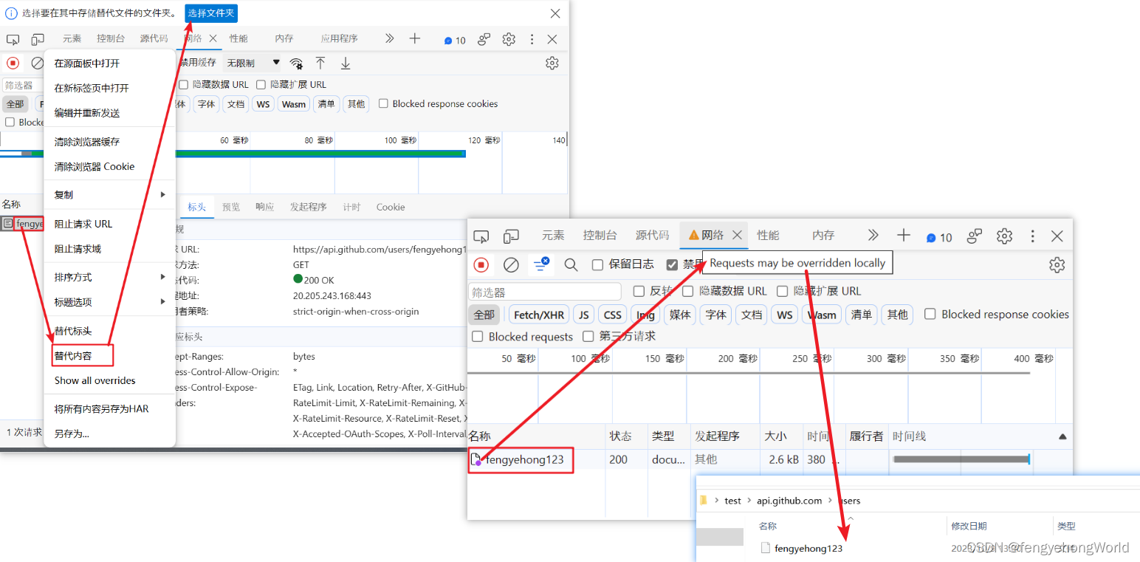Image resolution: width=1140 pixels, height=562 pixels.
Task: Show more tabs chevron in front DevTools
Action: [x=873, y=235]
